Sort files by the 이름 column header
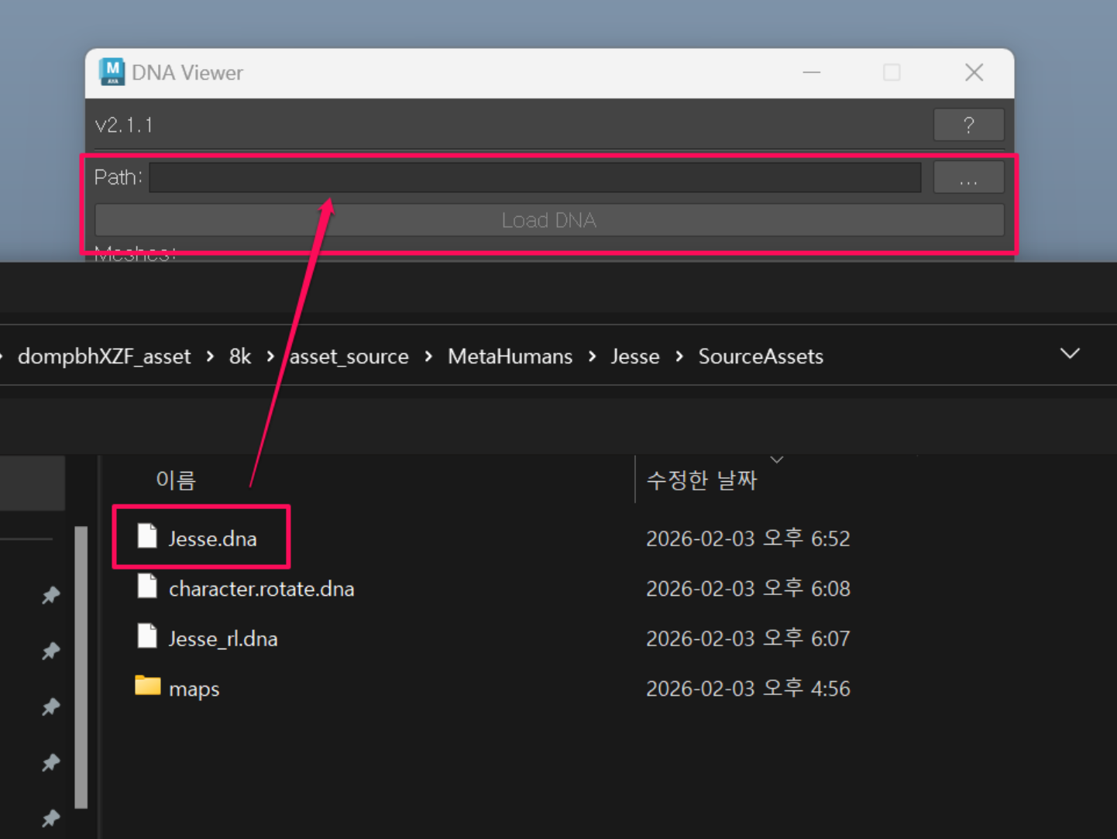The image size is (1117, 839). click(x=176, y=480)
